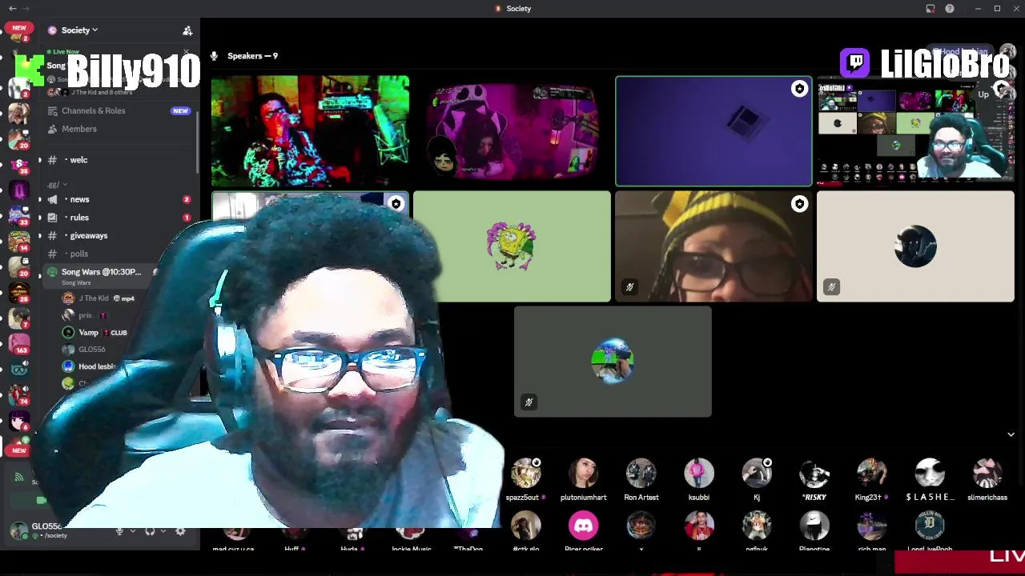This screenshot has width=1025, height=576.
Task: Open the Members list
Action: (x=78, y=129)
